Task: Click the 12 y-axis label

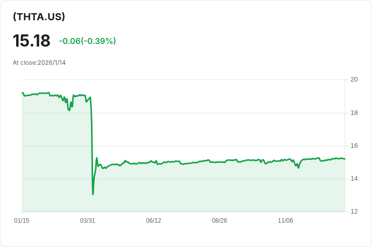Action: [354, 212]
